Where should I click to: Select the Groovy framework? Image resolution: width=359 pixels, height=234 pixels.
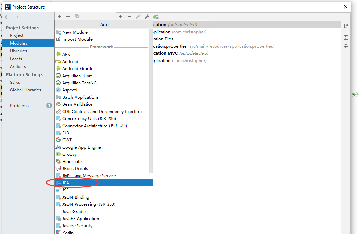point(69,154)
